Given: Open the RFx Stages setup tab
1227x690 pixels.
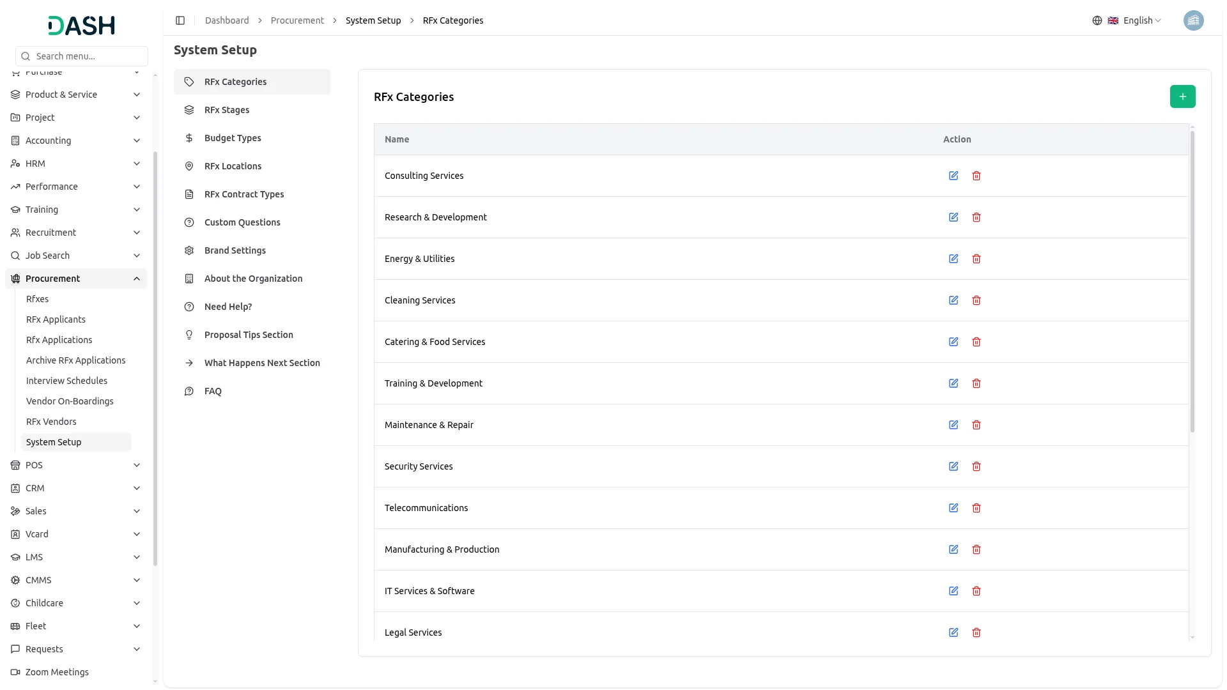Looking at the screenshot, I should click(x=227, y=110).
